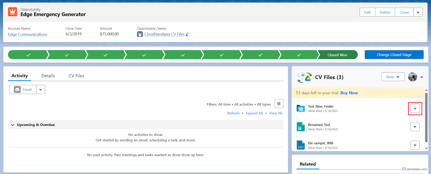Click the change owner icon beside CloudVandana
431x174 pixels.
[187, 34]
